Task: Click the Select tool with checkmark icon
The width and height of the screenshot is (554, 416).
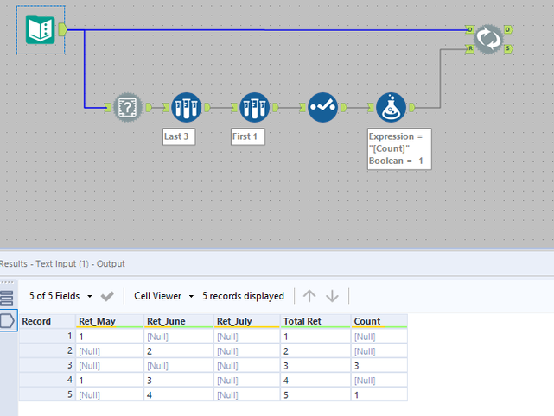Action: pos(322,108)
